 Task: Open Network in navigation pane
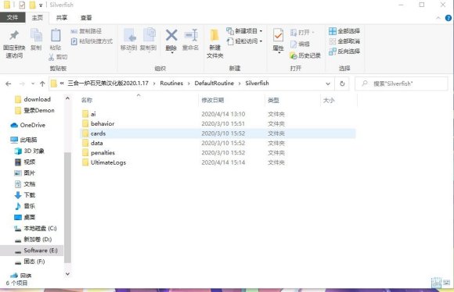(x=21, y=276)
